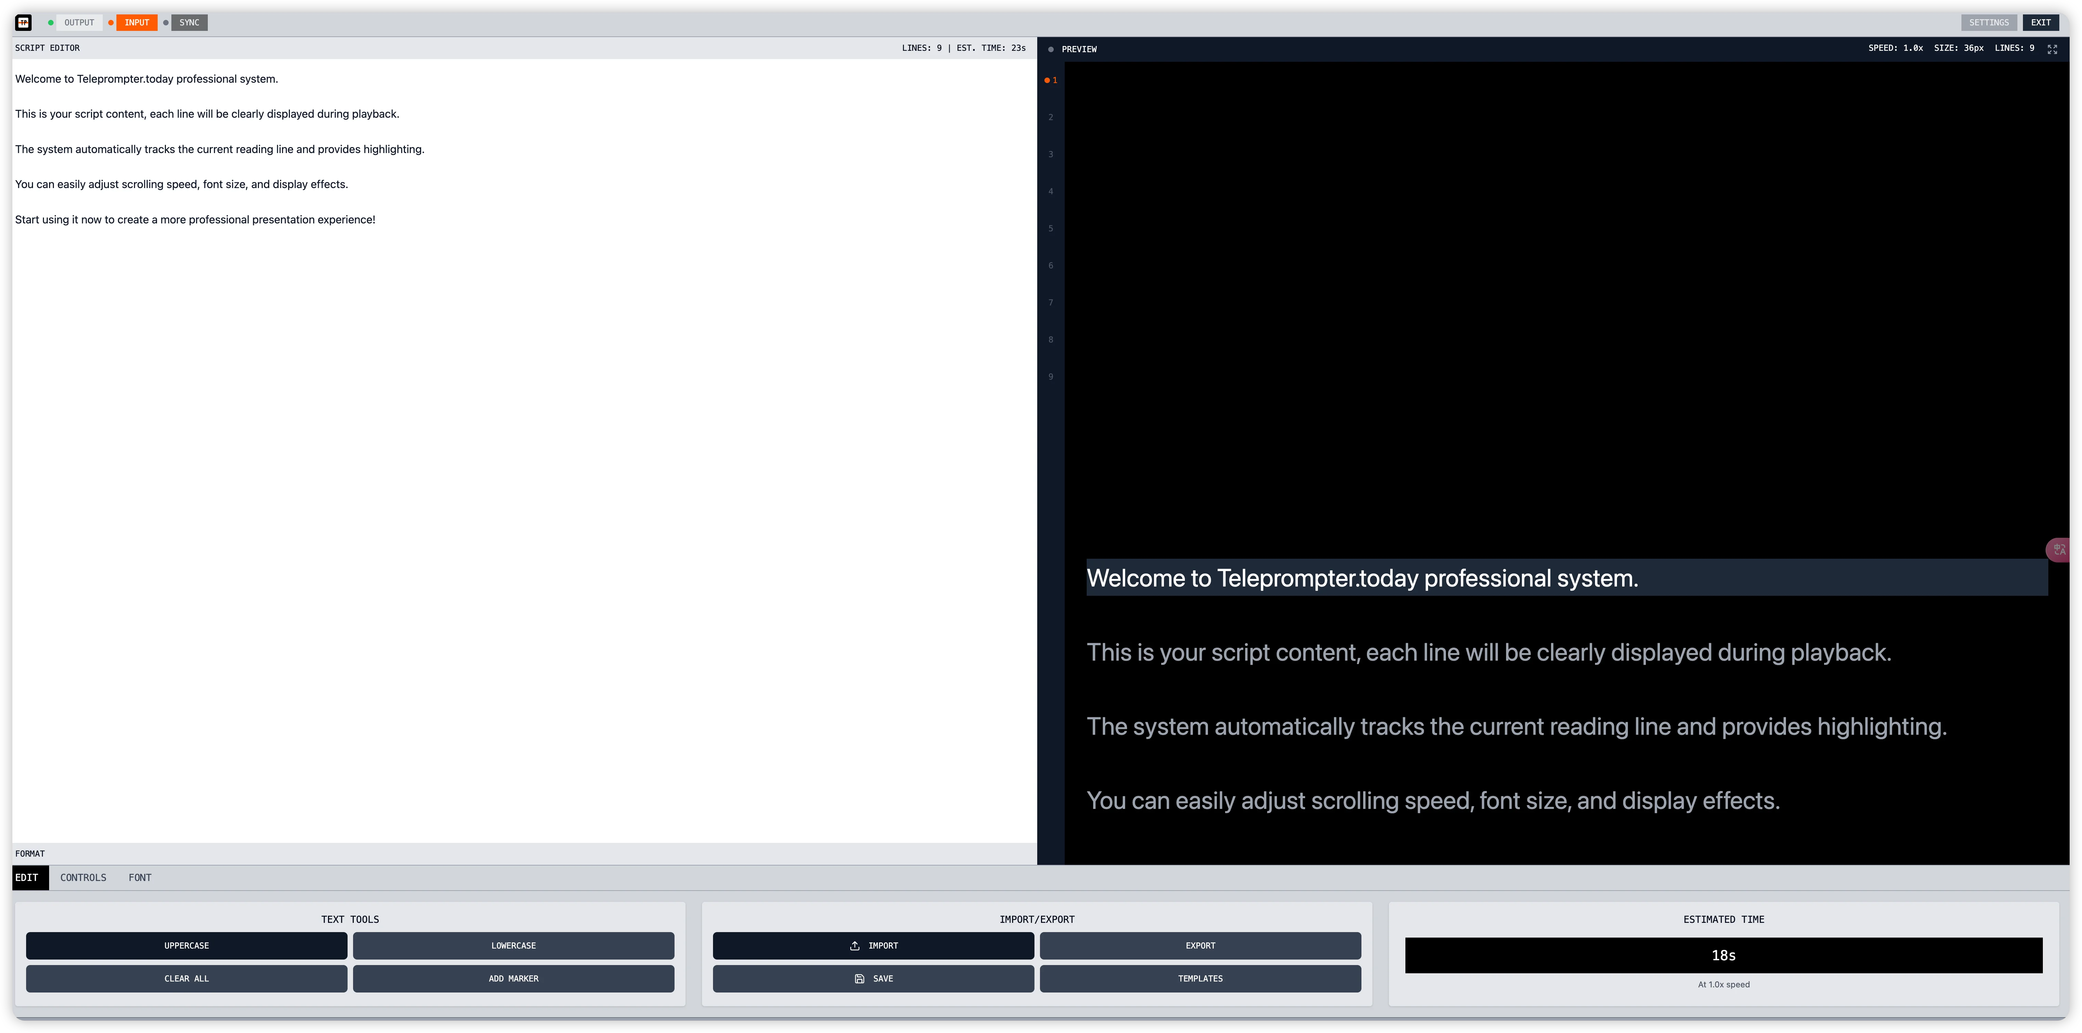This screenshot has height=1033, width=2082.
Task: Select the INPUT mode button
Action: (x=137, y=23)
